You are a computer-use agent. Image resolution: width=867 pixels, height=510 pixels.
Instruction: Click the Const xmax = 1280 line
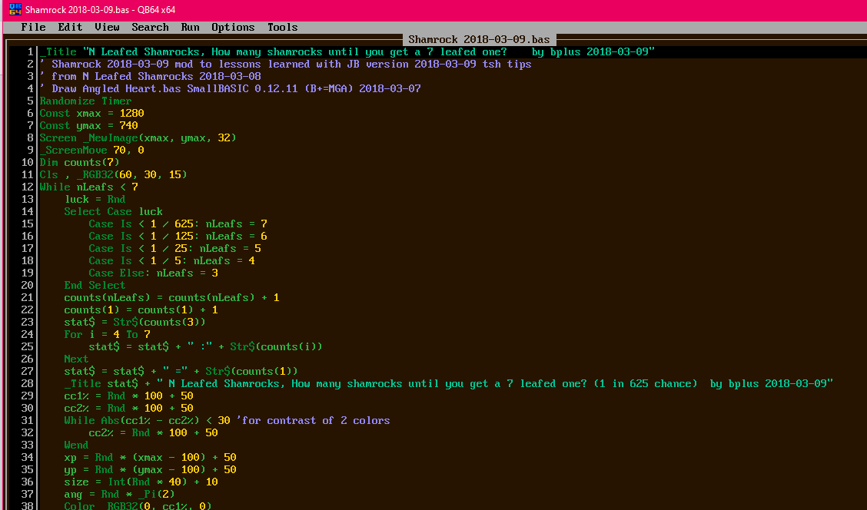coord(91,113)
